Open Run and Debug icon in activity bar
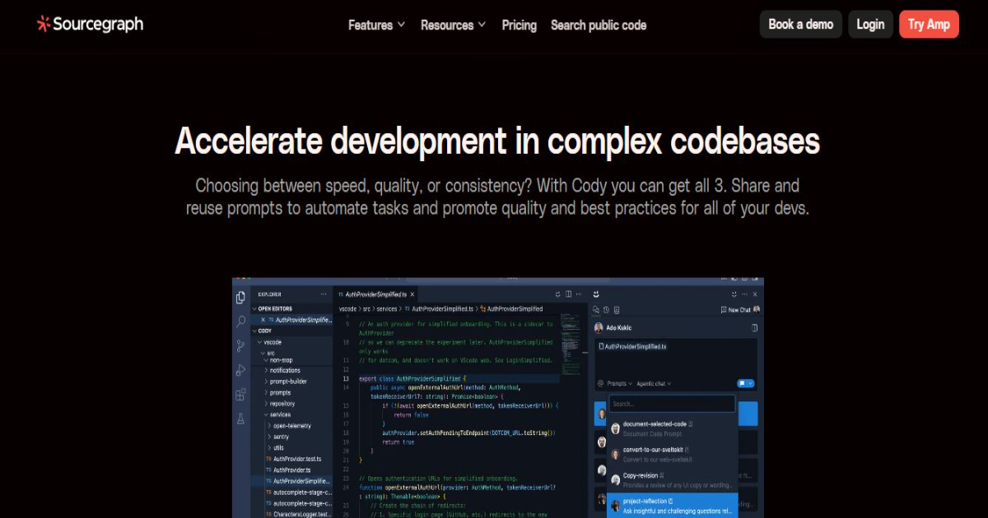Viewport: 988px width, 518px height. tap(240, 370)
